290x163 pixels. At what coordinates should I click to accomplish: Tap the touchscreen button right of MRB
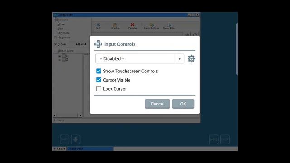click(225, 139)
